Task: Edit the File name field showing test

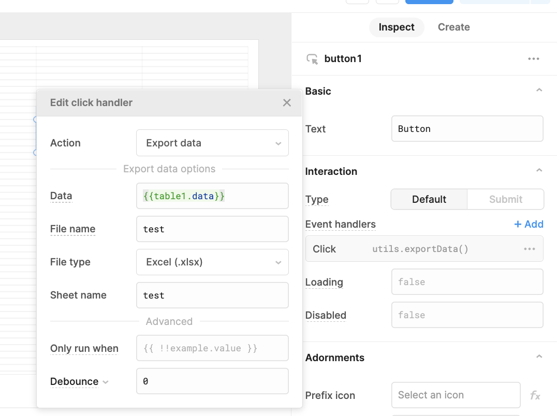Action: coord(212,229)
